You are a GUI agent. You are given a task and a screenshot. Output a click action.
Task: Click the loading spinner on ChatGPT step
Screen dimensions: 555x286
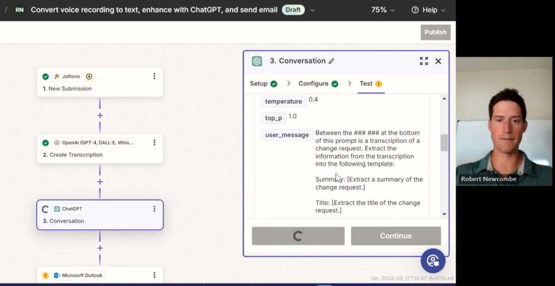(x=45, y=209)
